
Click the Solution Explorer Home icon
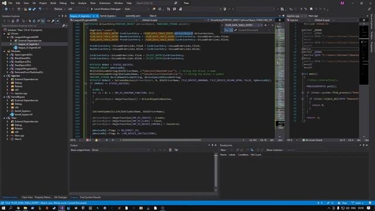[x=13, y=21]
